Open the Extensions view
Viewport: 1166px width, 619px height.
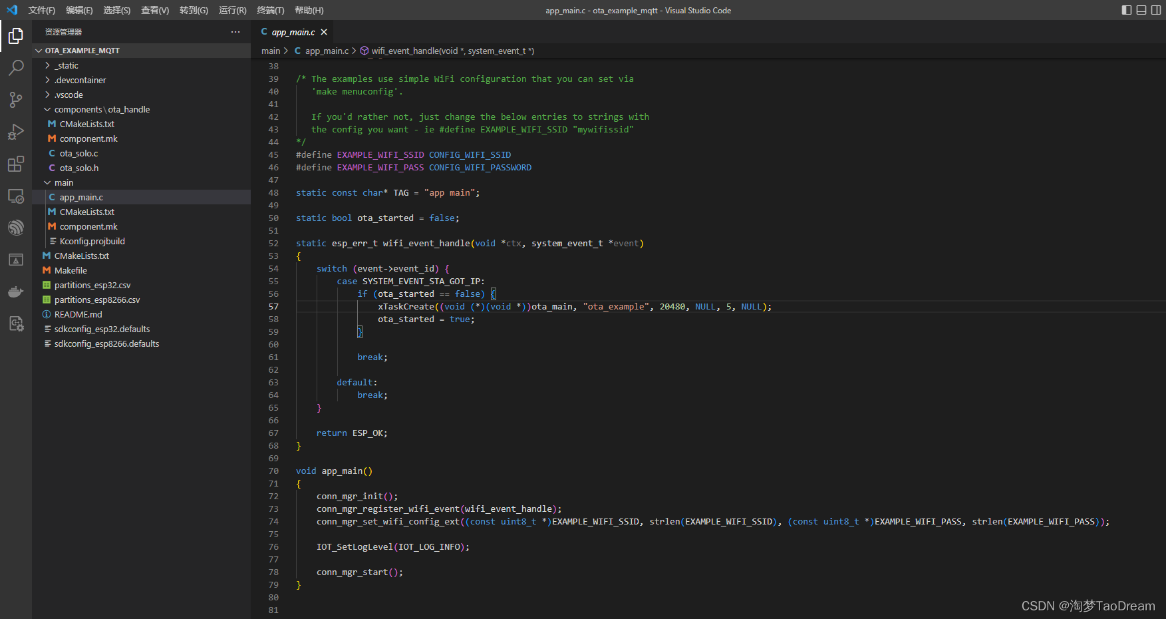click(16, 164)
